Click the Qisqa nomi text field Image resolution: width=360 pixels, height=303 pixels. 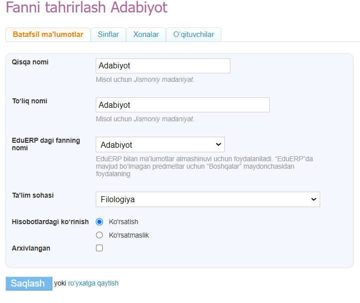pos(163,66)
